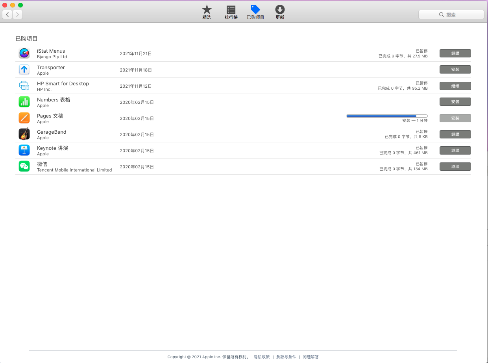Screen dimensions: 488x363
Task: Open the 排行榜 (Top Charts) tab
Action: point(231,12)
